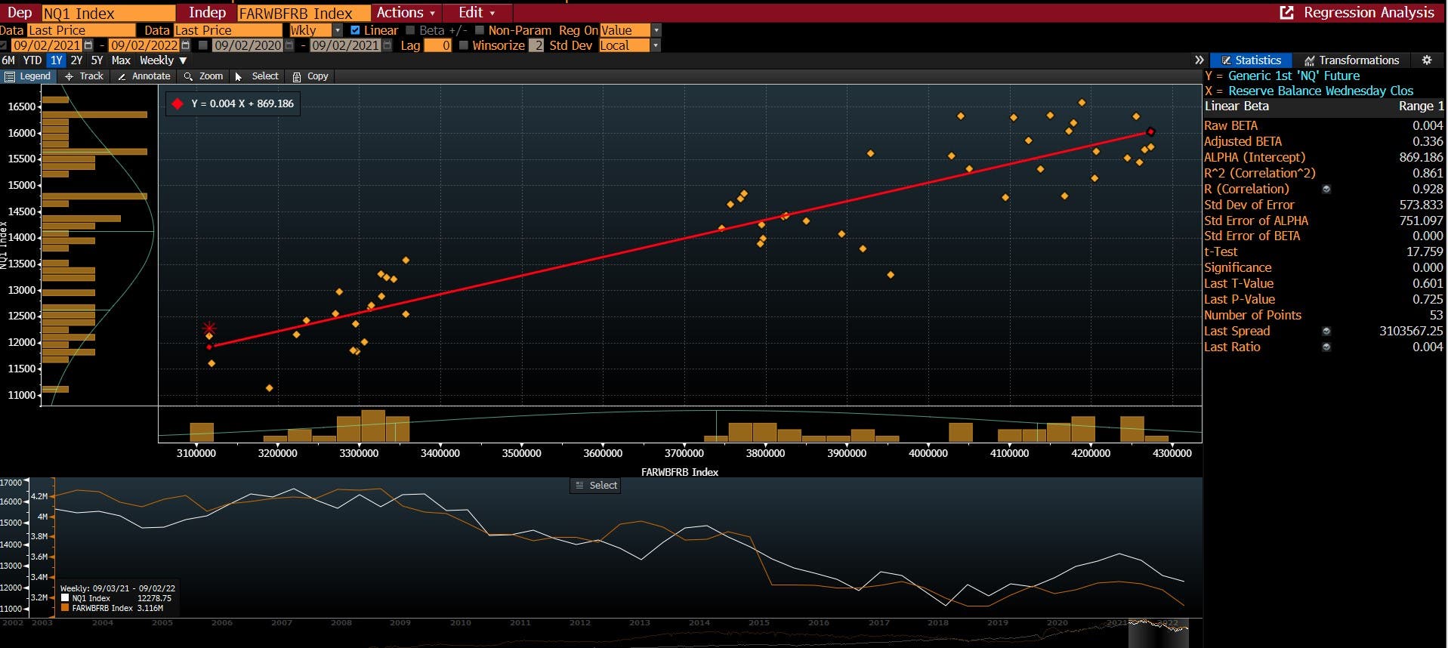Select the 6M time range
Image resolution: width=1448 pixels, height=648 pixels.
pyautogui.click(x=8, y=60)
